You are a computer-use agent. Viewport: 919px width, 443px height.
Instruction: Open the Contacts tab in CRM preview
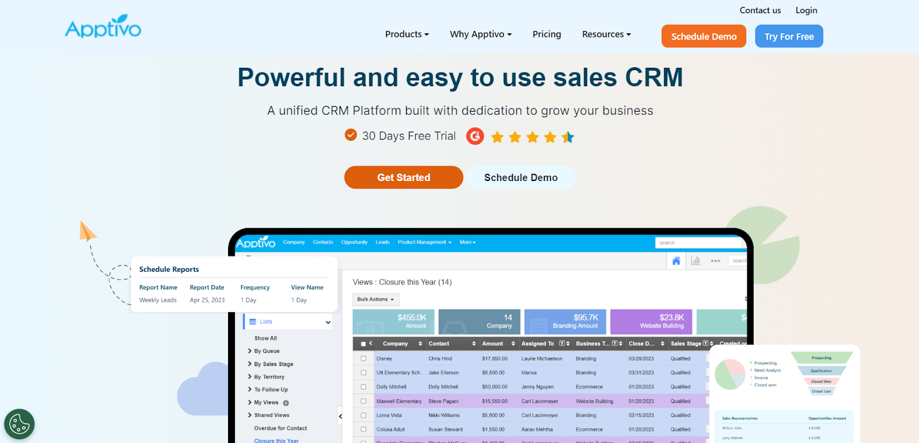[323, 242]
